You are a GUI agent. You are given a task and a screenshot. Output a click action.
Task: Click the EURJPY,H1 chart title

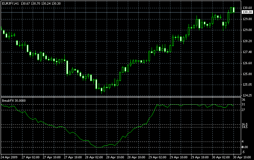[x=10, y=4]
